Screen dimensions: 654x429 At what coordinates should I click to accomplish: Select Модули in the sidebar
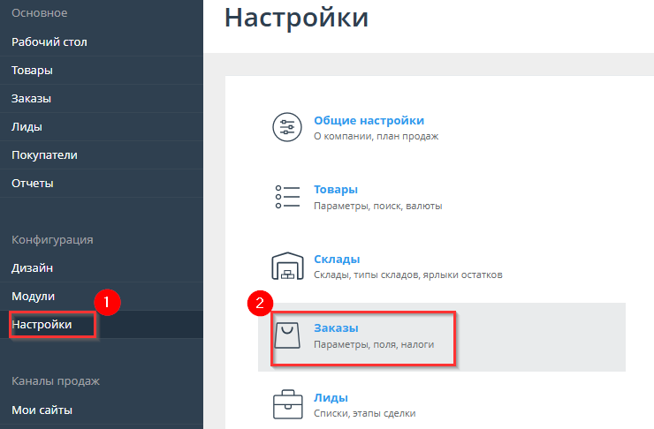(x=34, y=296)
